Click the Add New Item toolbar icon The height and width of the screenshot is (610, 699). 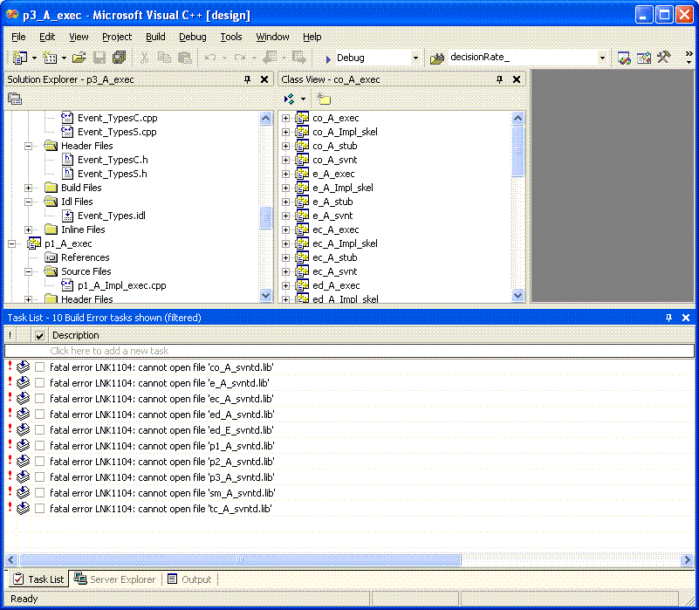pyautogui.click(x=50, y=58)
